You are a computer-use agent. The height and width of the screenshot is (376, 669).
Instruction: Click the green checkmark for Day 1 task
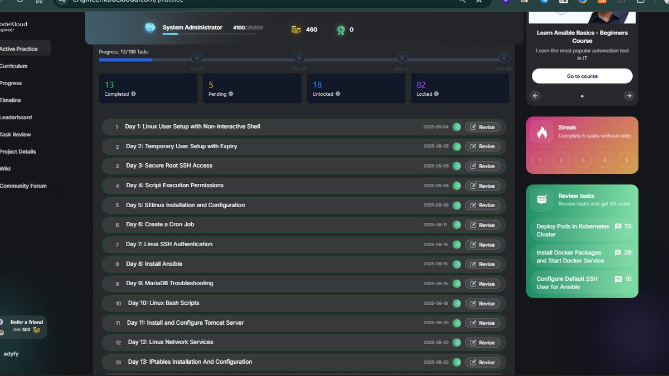click(457, 127)
